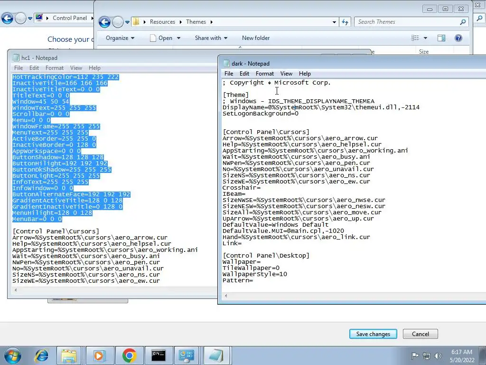Open Edit menu in dark Notepad
The image size is (486, 365).
coord(244,74)
